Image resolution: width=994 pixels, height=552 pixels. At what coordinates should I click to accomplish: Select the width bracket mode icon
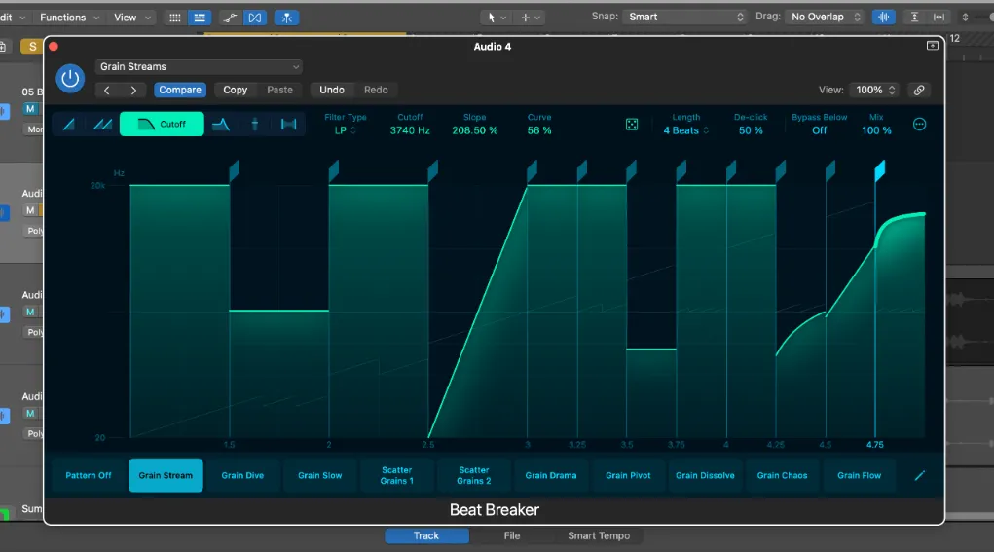[288, 125]
